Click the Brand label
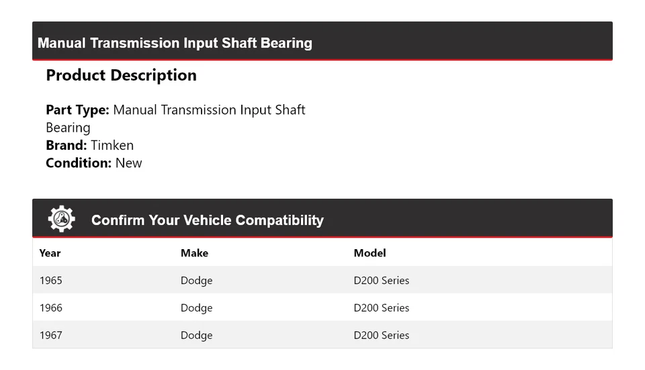This screenshot has width=645, height=370. tap(66, 145)
